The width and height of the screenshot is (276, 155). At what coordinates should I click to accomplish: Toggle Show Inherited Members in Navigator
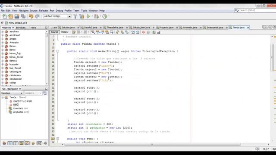pyautogui.click(x=4, y=143)
